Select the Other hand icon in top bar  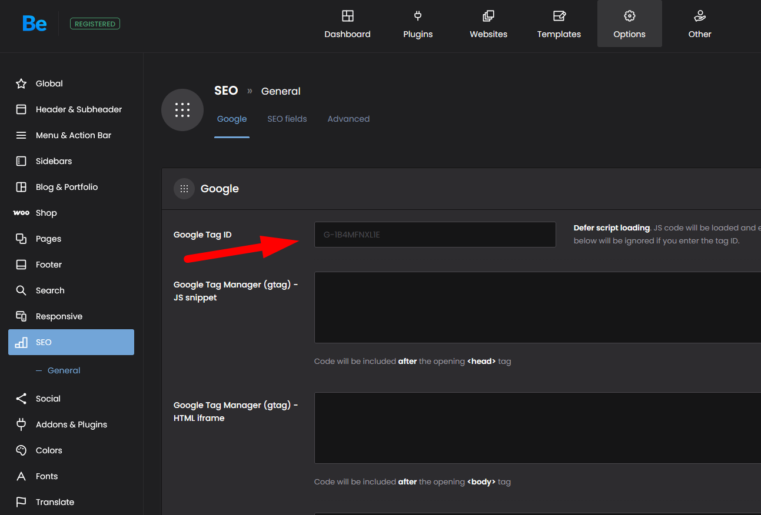tap(700, 16)
